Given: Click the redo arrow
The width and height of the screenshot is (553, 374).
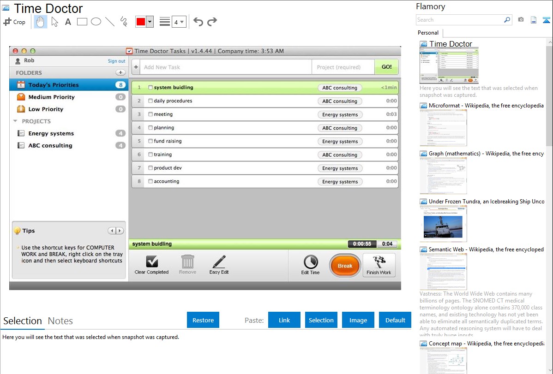Looking at the screenshot, I should [x=212, y=22].
